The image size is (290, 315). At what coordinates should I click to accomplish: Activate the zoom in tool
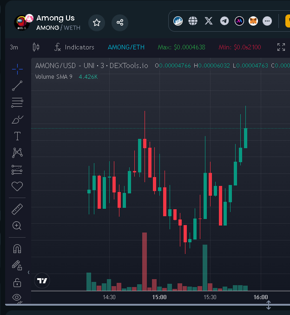tap(17, 226)
